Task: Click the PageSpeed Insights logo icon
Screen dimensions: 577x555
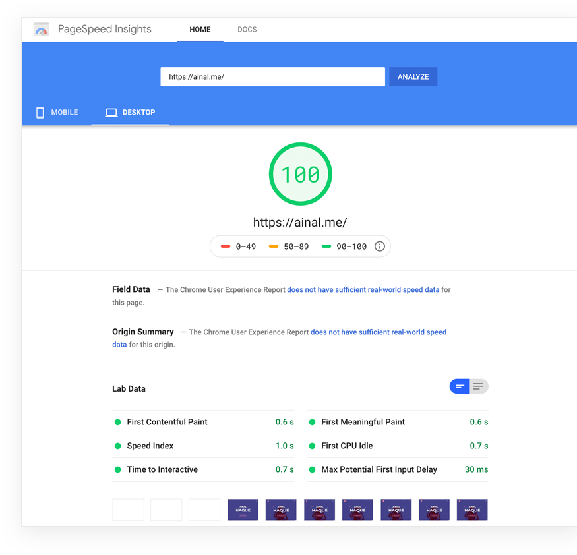Action: click(x=41, y=30)
